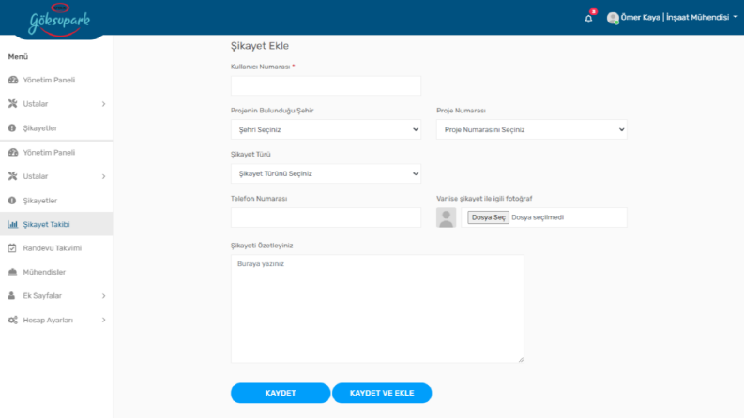Screen dimensions: 744x418
Task: Click the Projenin Bulunduğu Şehir label
Action: pyautogui.click(x=272, y=111)
